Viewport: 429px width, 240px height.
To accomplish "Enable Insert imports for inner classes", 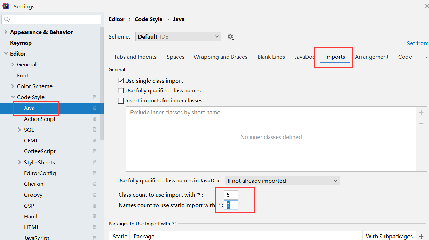I will (x=121, y=101).
